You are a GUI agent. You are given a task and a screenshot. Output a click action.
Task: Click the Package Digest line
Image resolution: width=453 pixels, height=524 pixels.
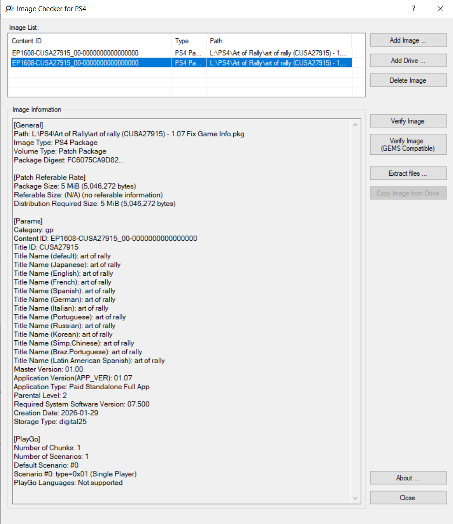[69, 160]
